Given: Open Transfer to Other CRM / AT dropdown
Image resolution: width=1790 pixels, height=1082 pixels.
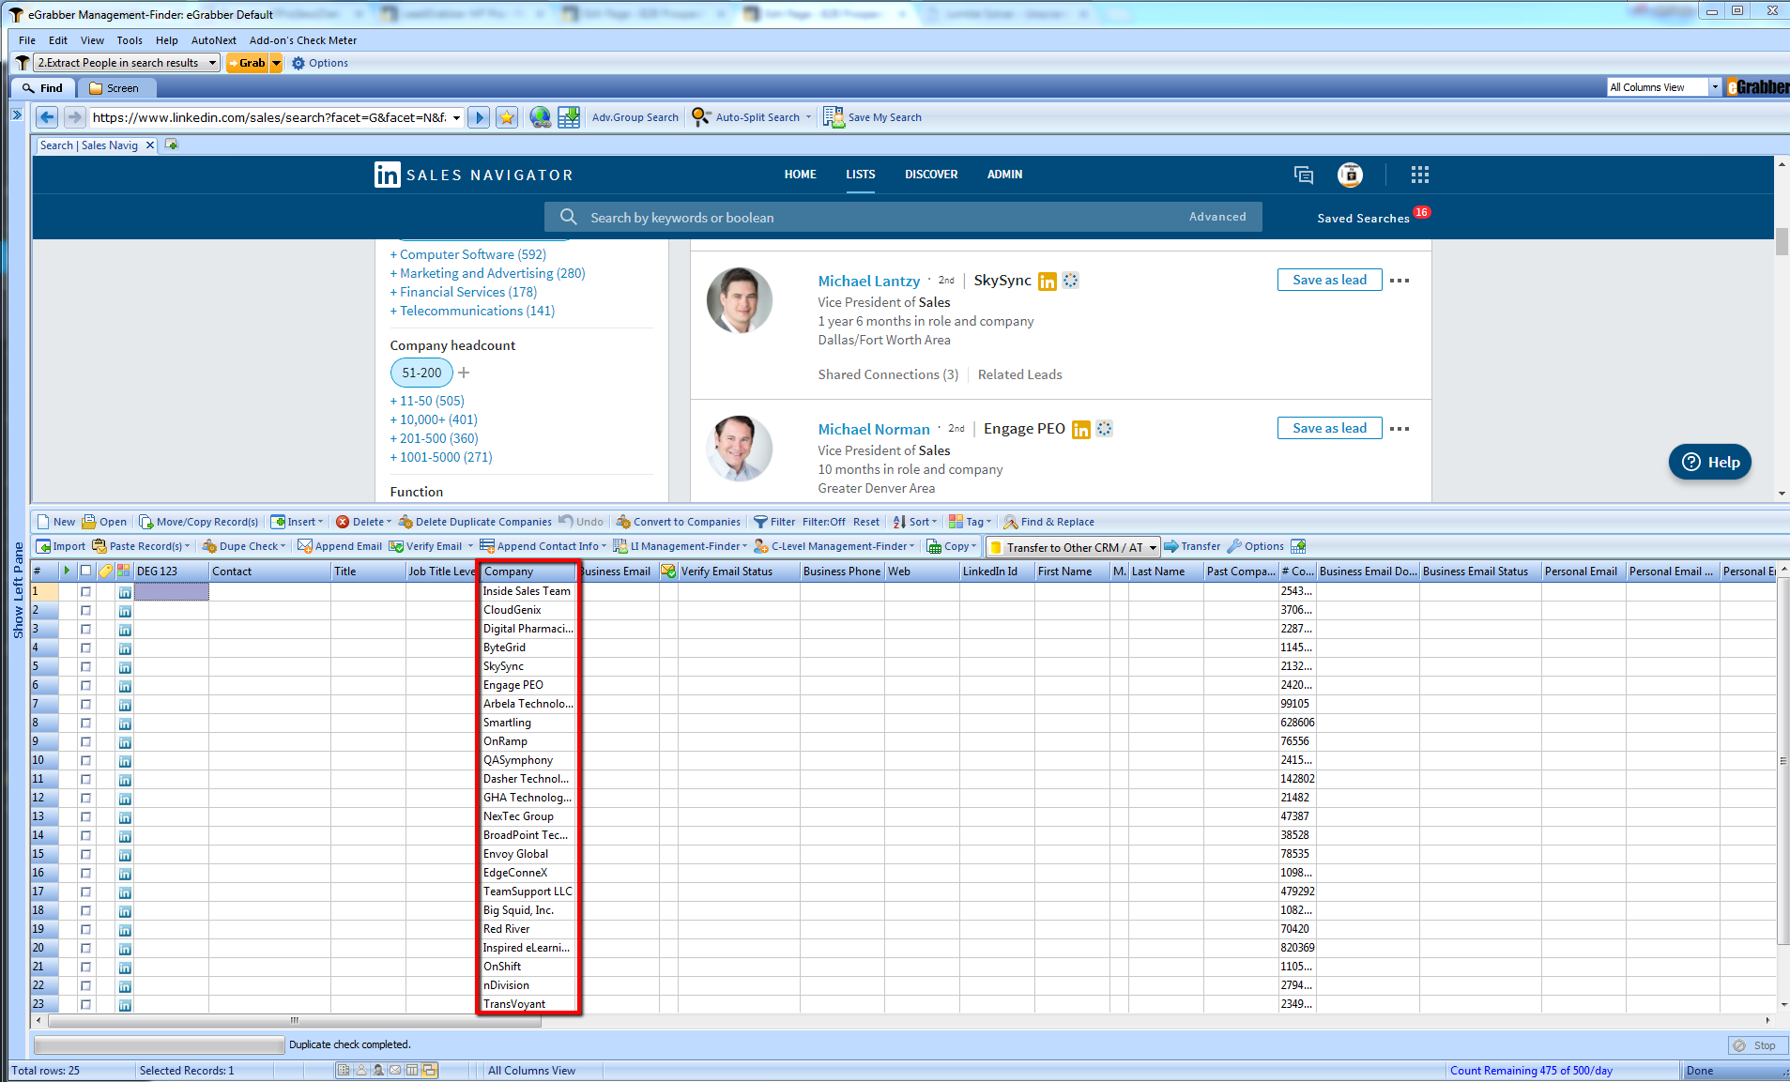Looking at the screenshot, I should [1153, 547].
